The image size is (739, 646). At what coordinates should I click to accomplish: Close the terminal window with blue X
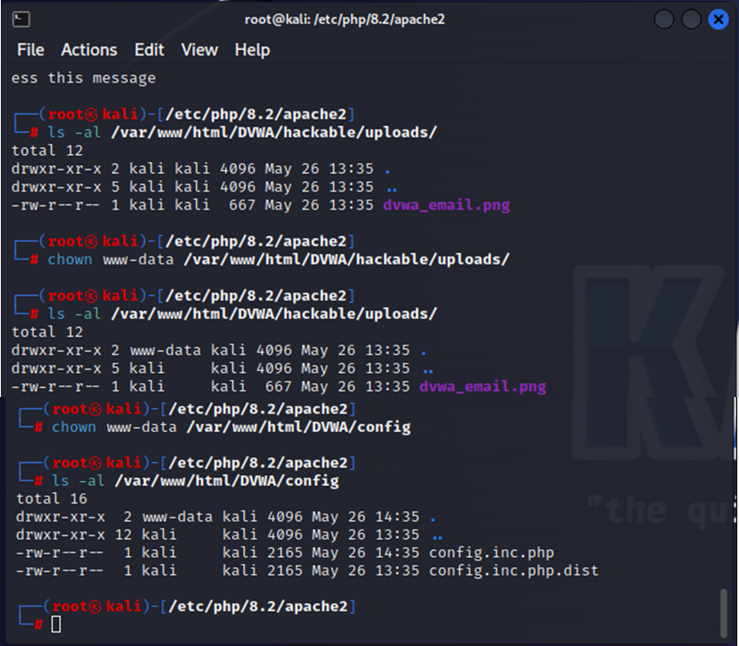click(x=718, y=20)
